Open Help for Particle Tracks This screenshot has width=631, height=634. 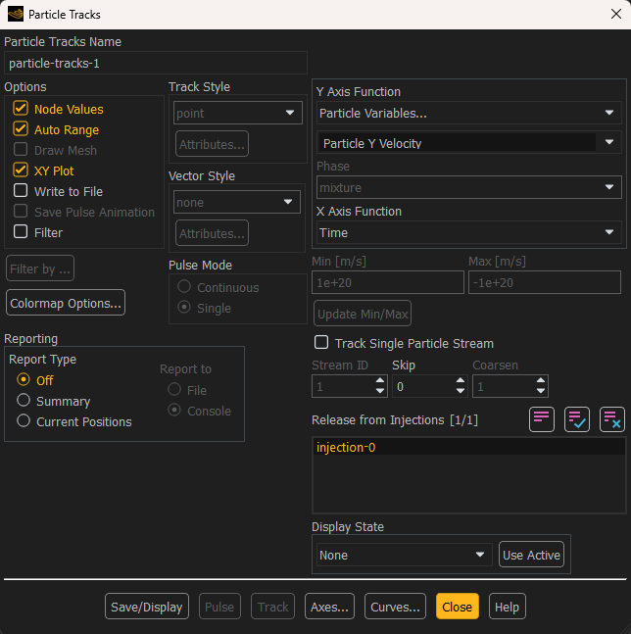[x=507, y=607]
